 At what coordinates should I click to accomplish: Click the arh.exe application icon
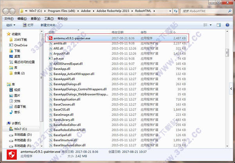pyautogui.click(x=51, y=58)
